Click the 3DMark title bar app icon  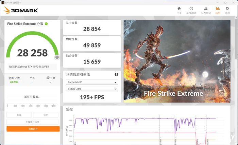pos(3,3)
